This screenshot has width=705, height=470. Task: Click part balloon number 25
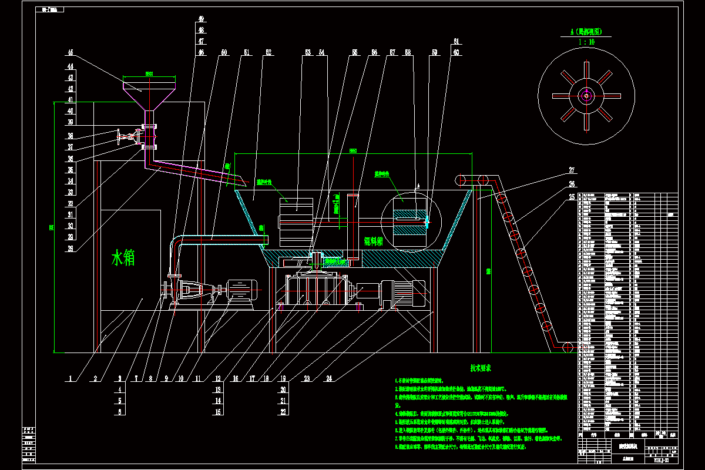coord(570,197)
